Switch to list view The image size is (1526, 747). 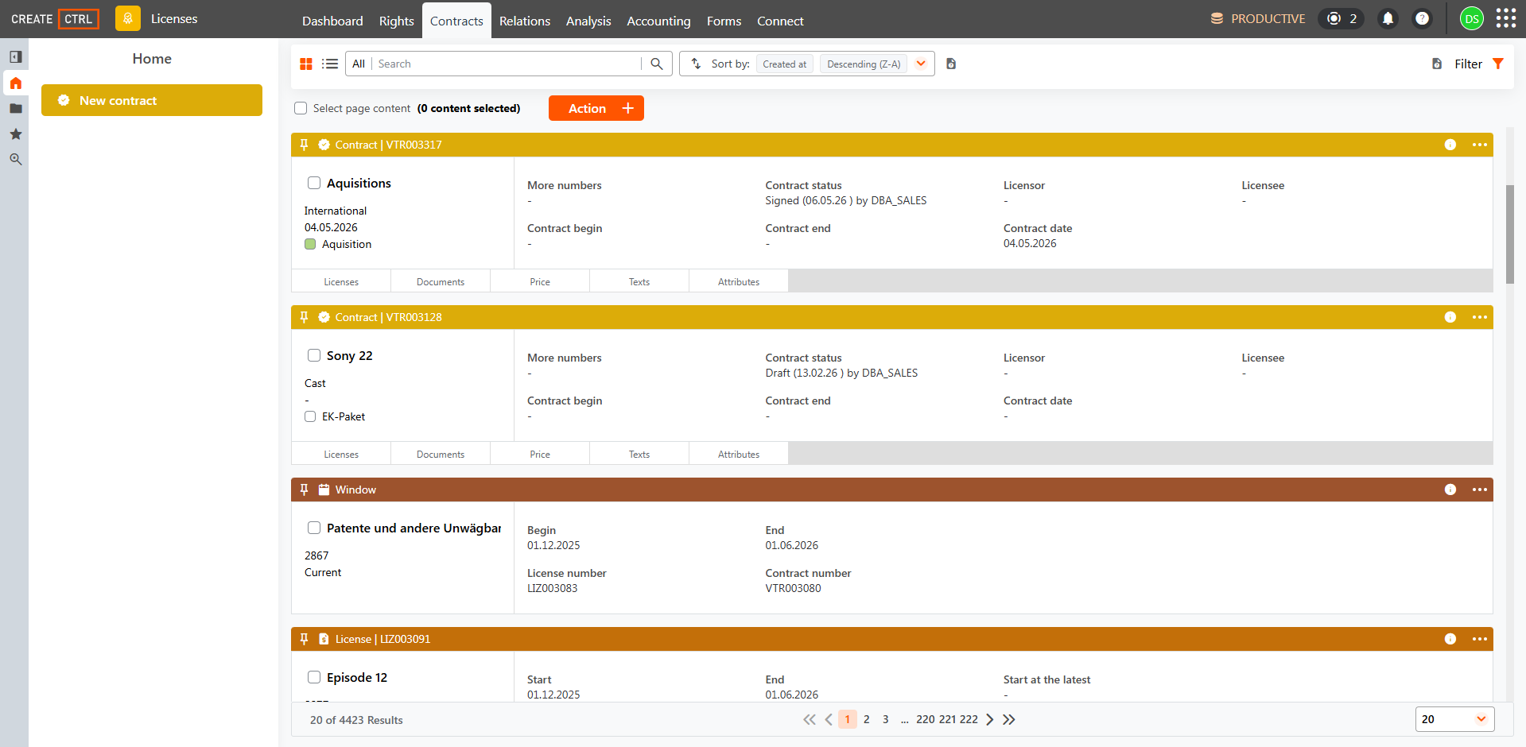330,64
